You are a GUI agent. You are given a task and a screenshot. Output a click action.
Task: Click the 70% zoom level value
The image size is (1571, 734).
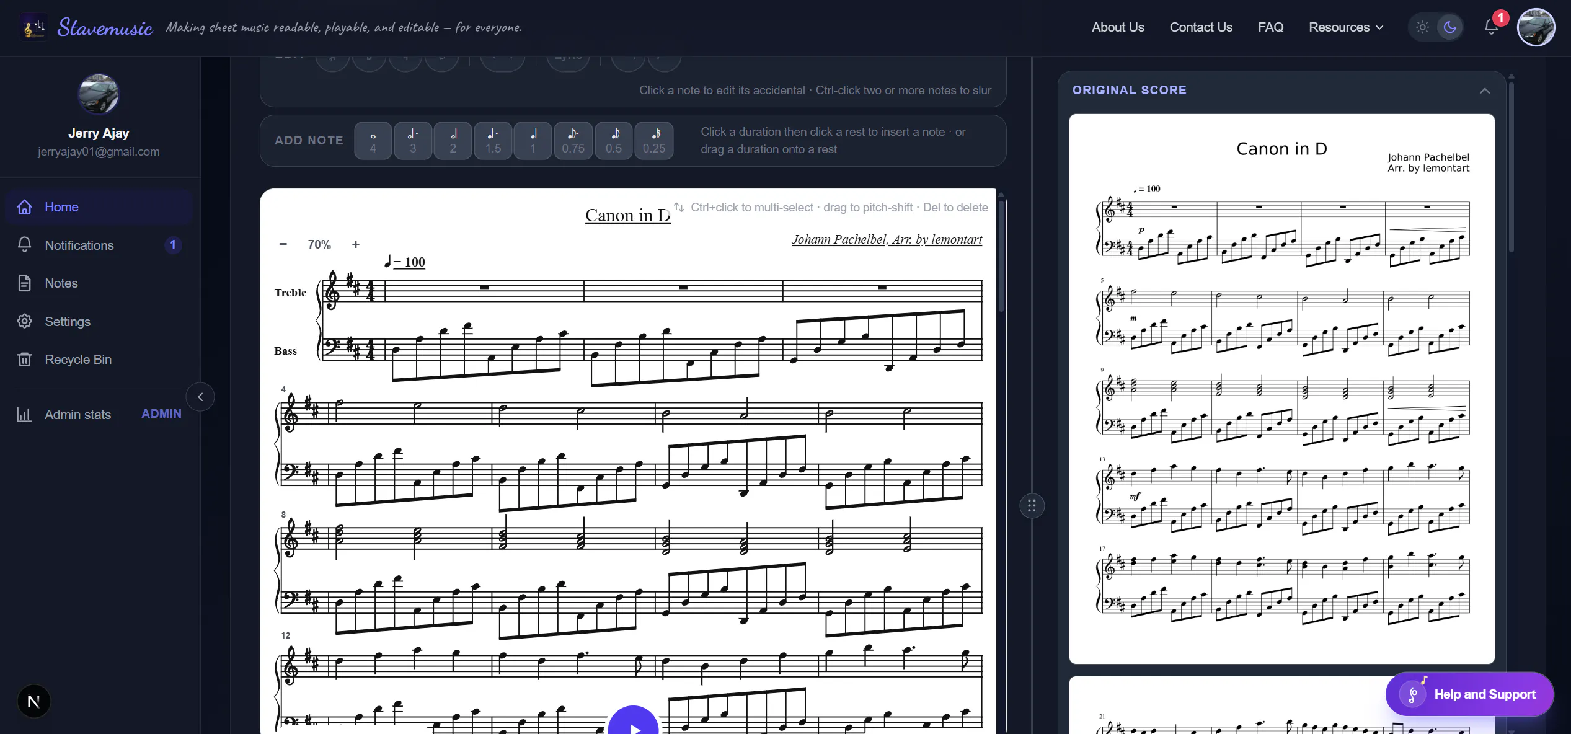[x=319, y=244]
